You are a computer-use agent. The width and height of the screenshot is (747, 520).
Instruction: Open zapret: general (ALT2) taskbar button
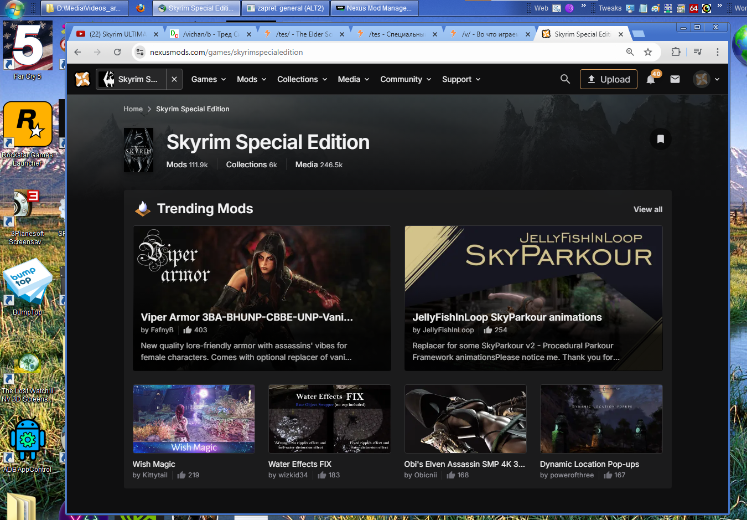(285, 8)
